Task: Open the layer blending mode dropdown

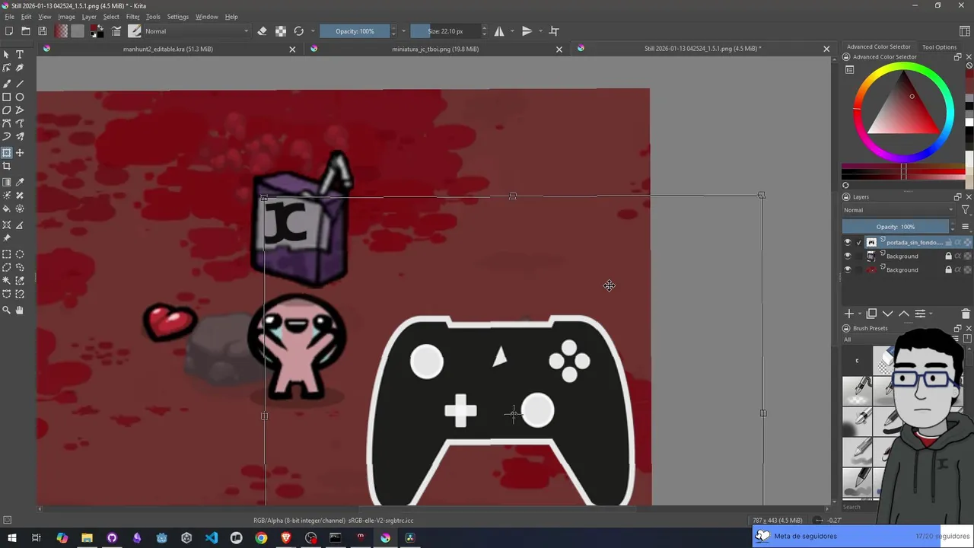Action: click(898, 210)
